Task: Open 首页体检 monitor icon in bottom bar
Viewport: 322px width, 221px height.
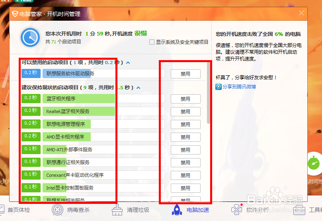Action: 2,210
